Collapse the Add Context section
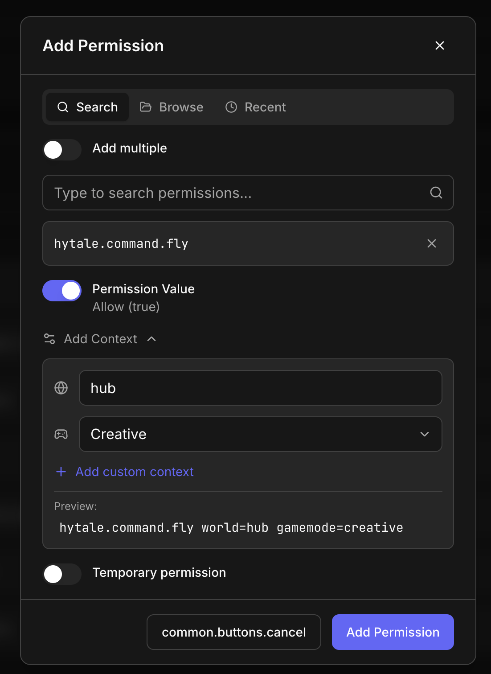The width and height of the screenshot is (491, 674). pos(151,339)
